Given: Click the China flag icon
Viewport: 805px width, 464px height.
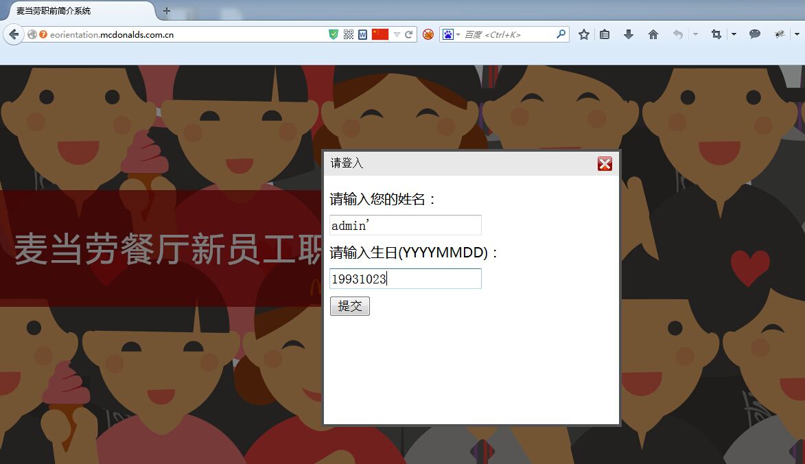Looking at the screenshot, I should [x=380, y=34].
